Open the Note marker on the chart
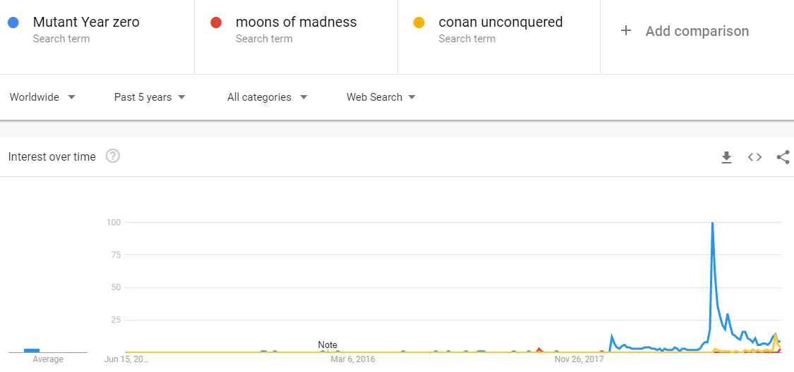 coord(327,345)
